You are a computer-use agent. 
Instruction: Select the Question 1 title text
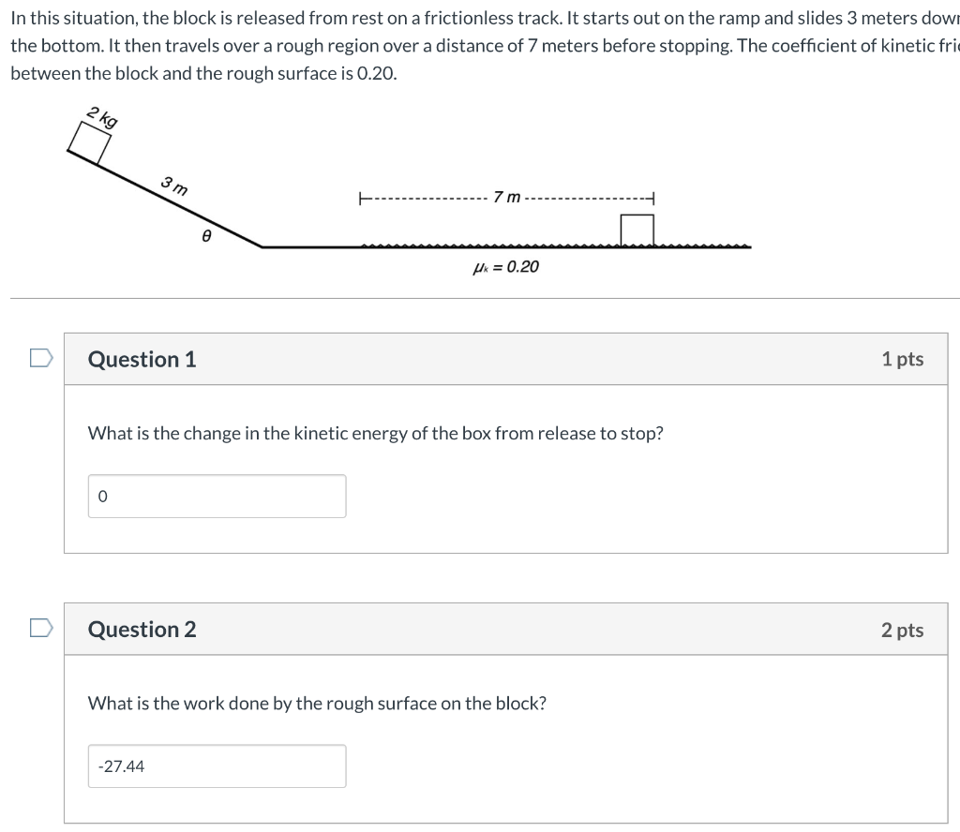point(141,358)
